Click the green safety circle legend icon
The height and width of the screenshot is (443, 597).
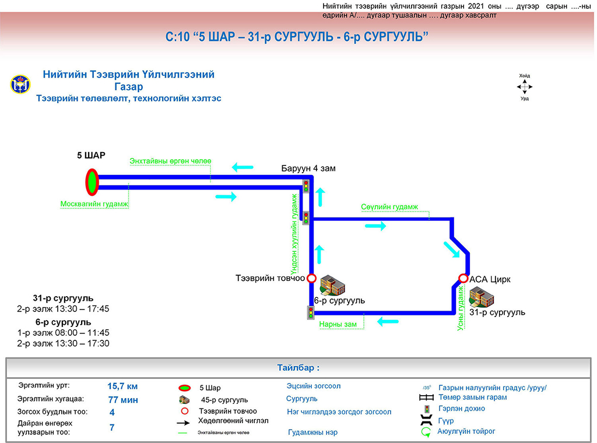click(x=426, y=432)
